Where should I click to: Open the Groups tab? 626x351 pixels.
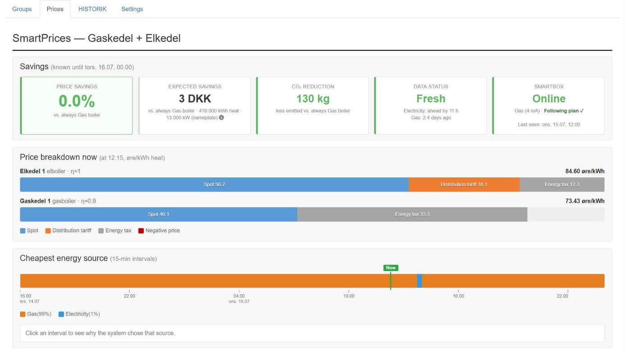(x=22, y=9)
